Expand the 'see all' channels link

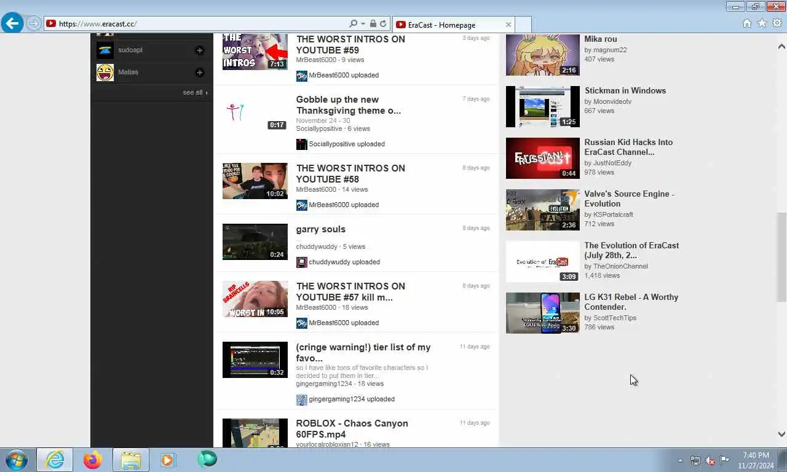[195, 92]
